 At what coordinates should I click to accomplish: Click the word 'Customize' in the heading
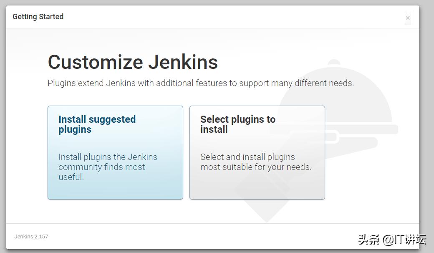(x=95, y=62)
